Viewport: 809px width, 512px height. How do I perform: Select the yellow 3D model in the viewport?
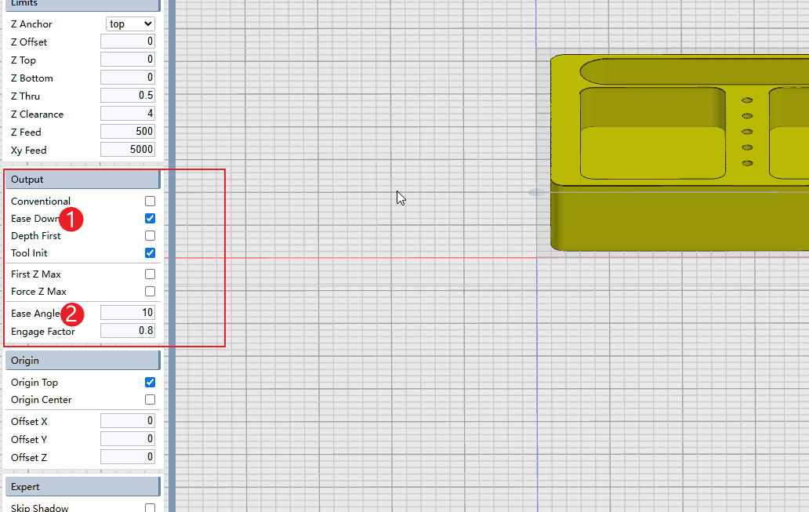[674, 220]
